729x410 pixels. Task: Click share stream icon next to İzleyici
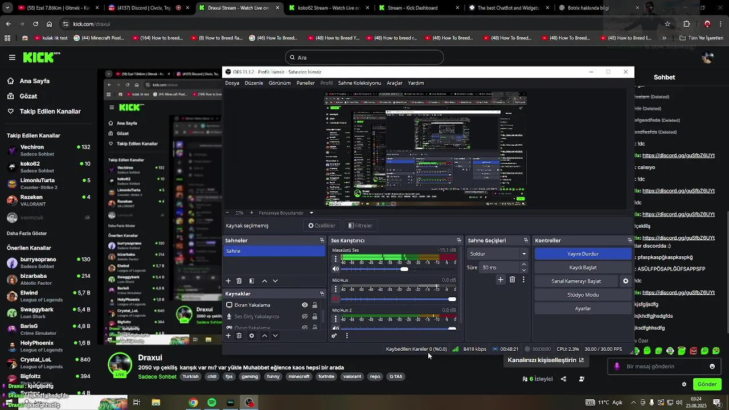(563, 379)
